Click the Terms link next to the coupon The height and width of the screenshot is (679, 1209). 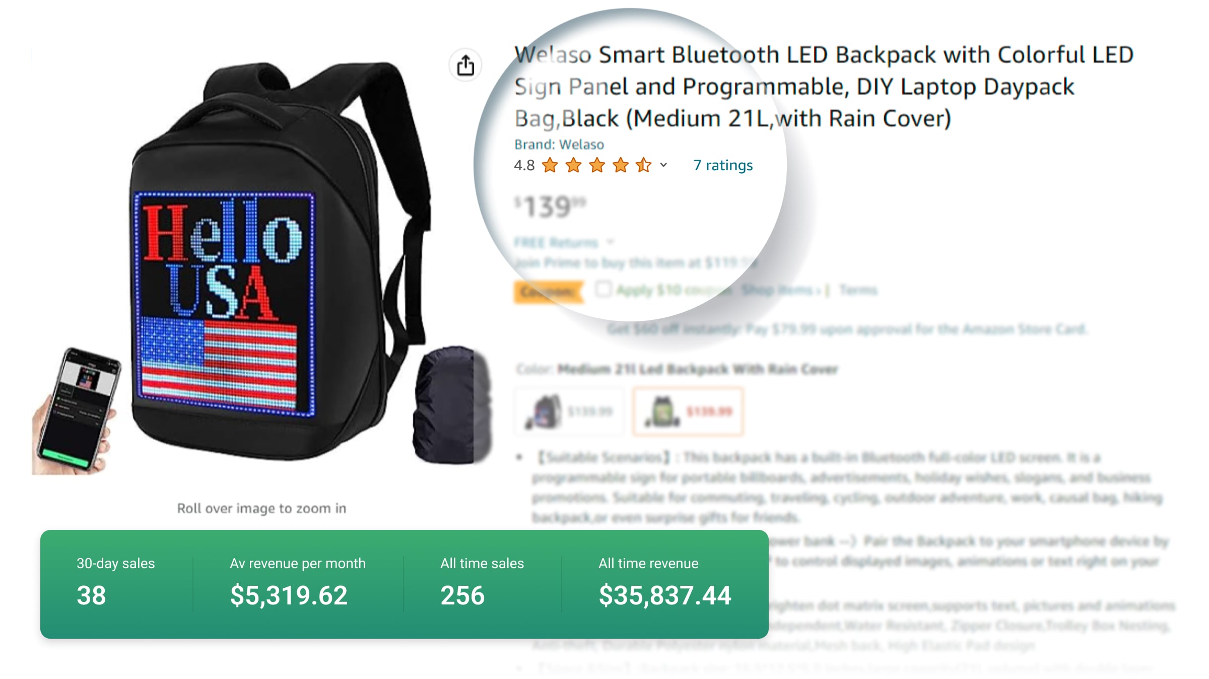(858, 290)
